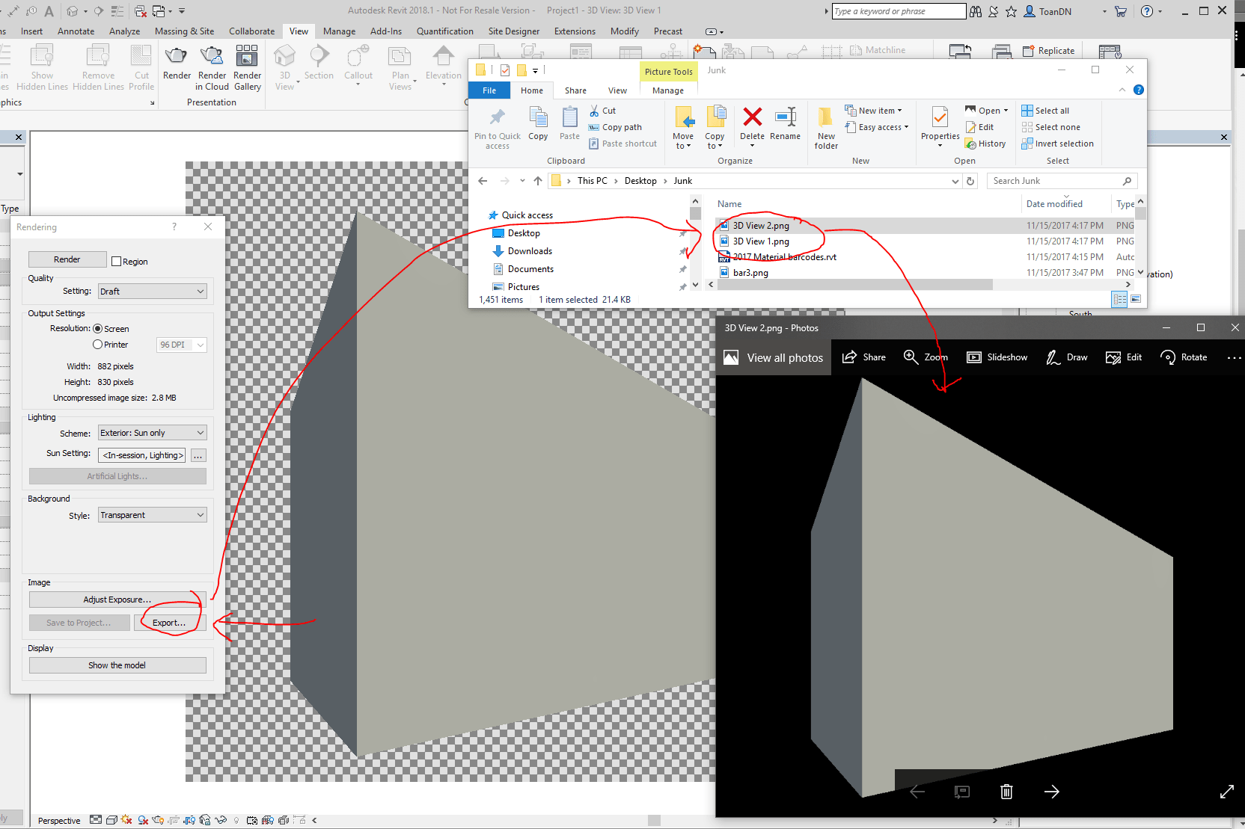This screenshot has height=829, width=1245.
Task: Open the Draw tool in Photos
Action: tap(1066, 357)
